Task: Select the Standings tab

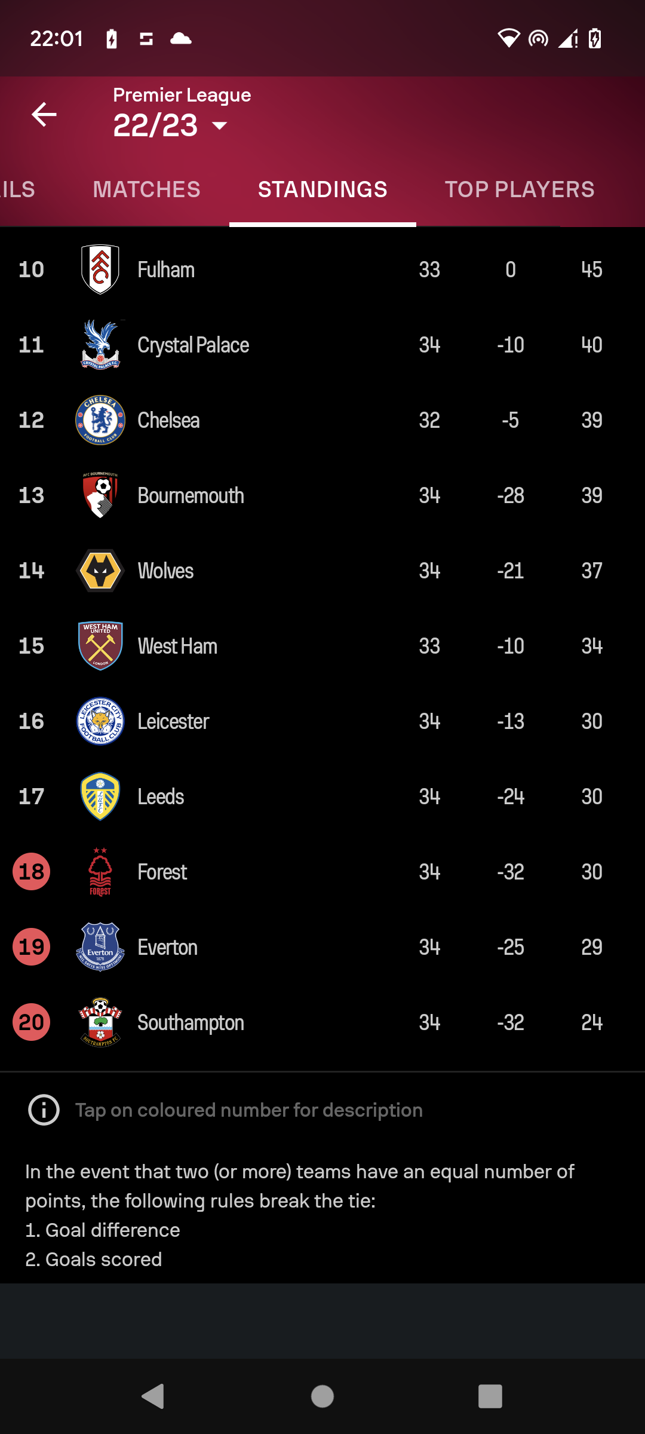Action: [322, 189]
